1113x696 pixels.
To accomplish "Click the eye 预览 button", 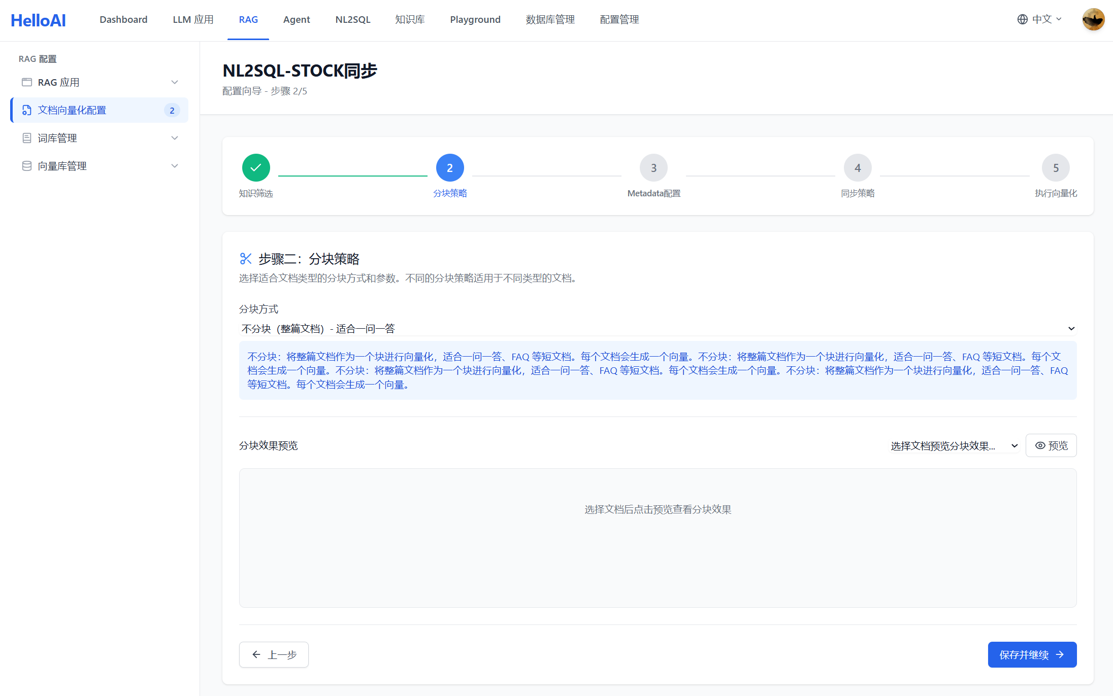I will point(1051,445).
